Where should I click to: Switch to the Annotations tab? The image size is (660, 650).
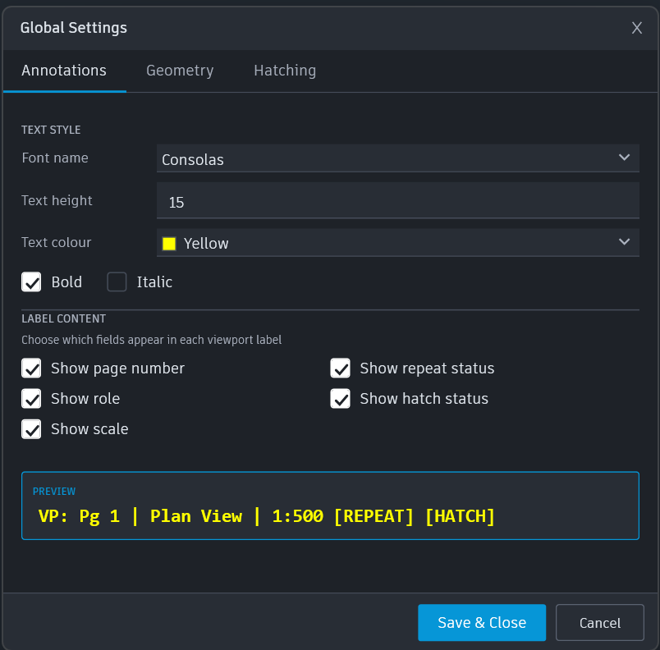coord(64,71)
